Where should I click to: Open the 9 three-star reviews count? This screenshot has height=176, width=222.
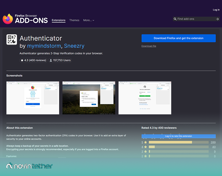[215, 151]
